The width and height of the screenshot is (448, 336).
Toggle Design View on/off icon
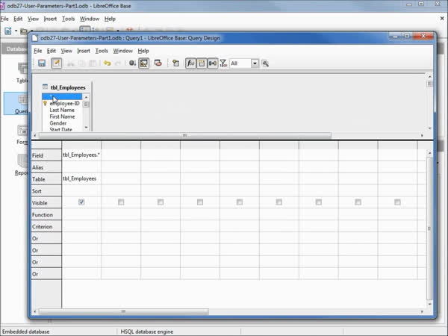[x=144, y=63]
